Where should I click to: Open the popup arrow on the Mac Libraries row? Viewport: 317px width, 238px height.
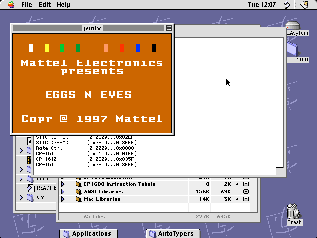tap(246, 199)
